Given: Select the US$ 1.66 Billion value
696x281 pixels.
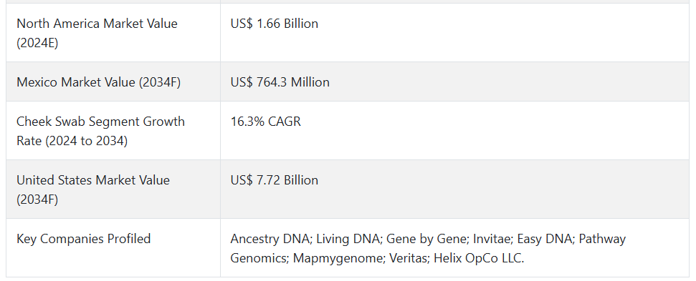Looking at the screenshot, I should click(x=274, y=24).
